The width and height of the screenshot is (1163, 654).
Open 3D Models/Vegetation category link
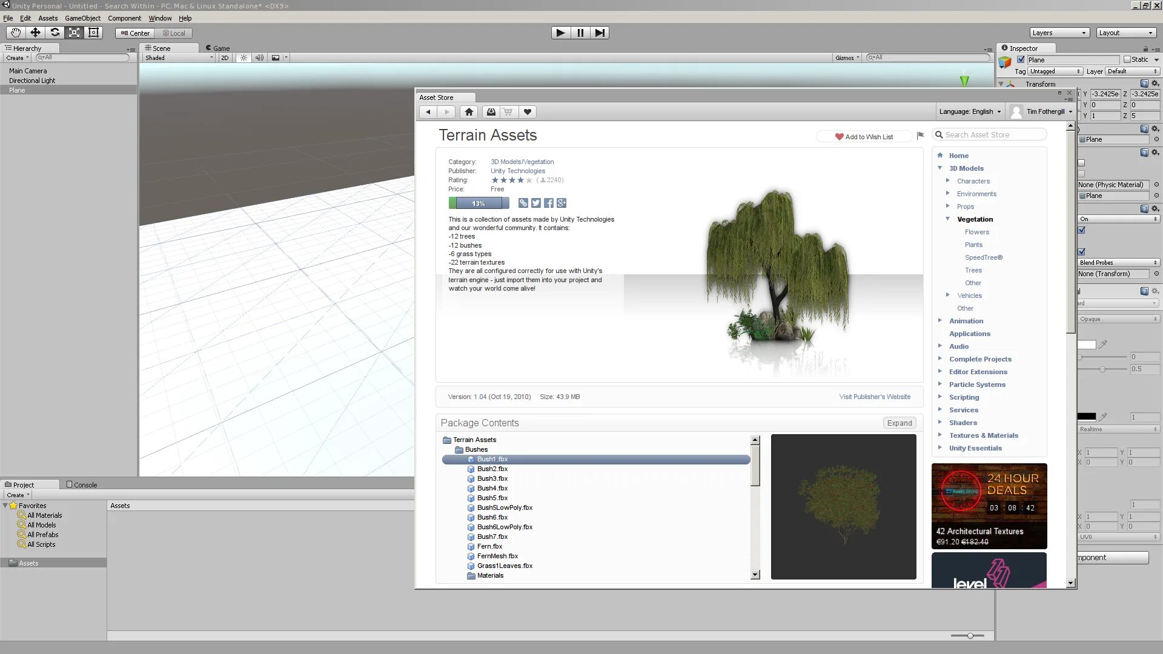pos(522,162)
